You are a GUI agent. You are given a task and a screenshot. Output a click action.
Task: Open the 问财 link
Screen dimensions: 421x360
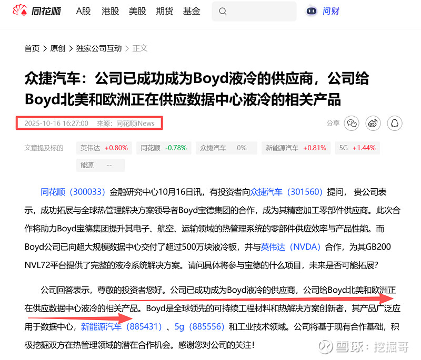tap(331, 11)
